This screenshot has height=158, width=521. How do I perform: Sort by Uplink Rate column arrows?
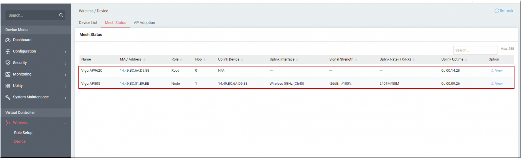click(414, 60)
